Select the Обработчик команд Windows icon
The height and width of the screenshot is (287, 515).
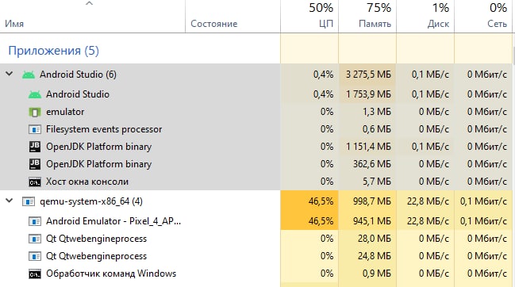34,274
